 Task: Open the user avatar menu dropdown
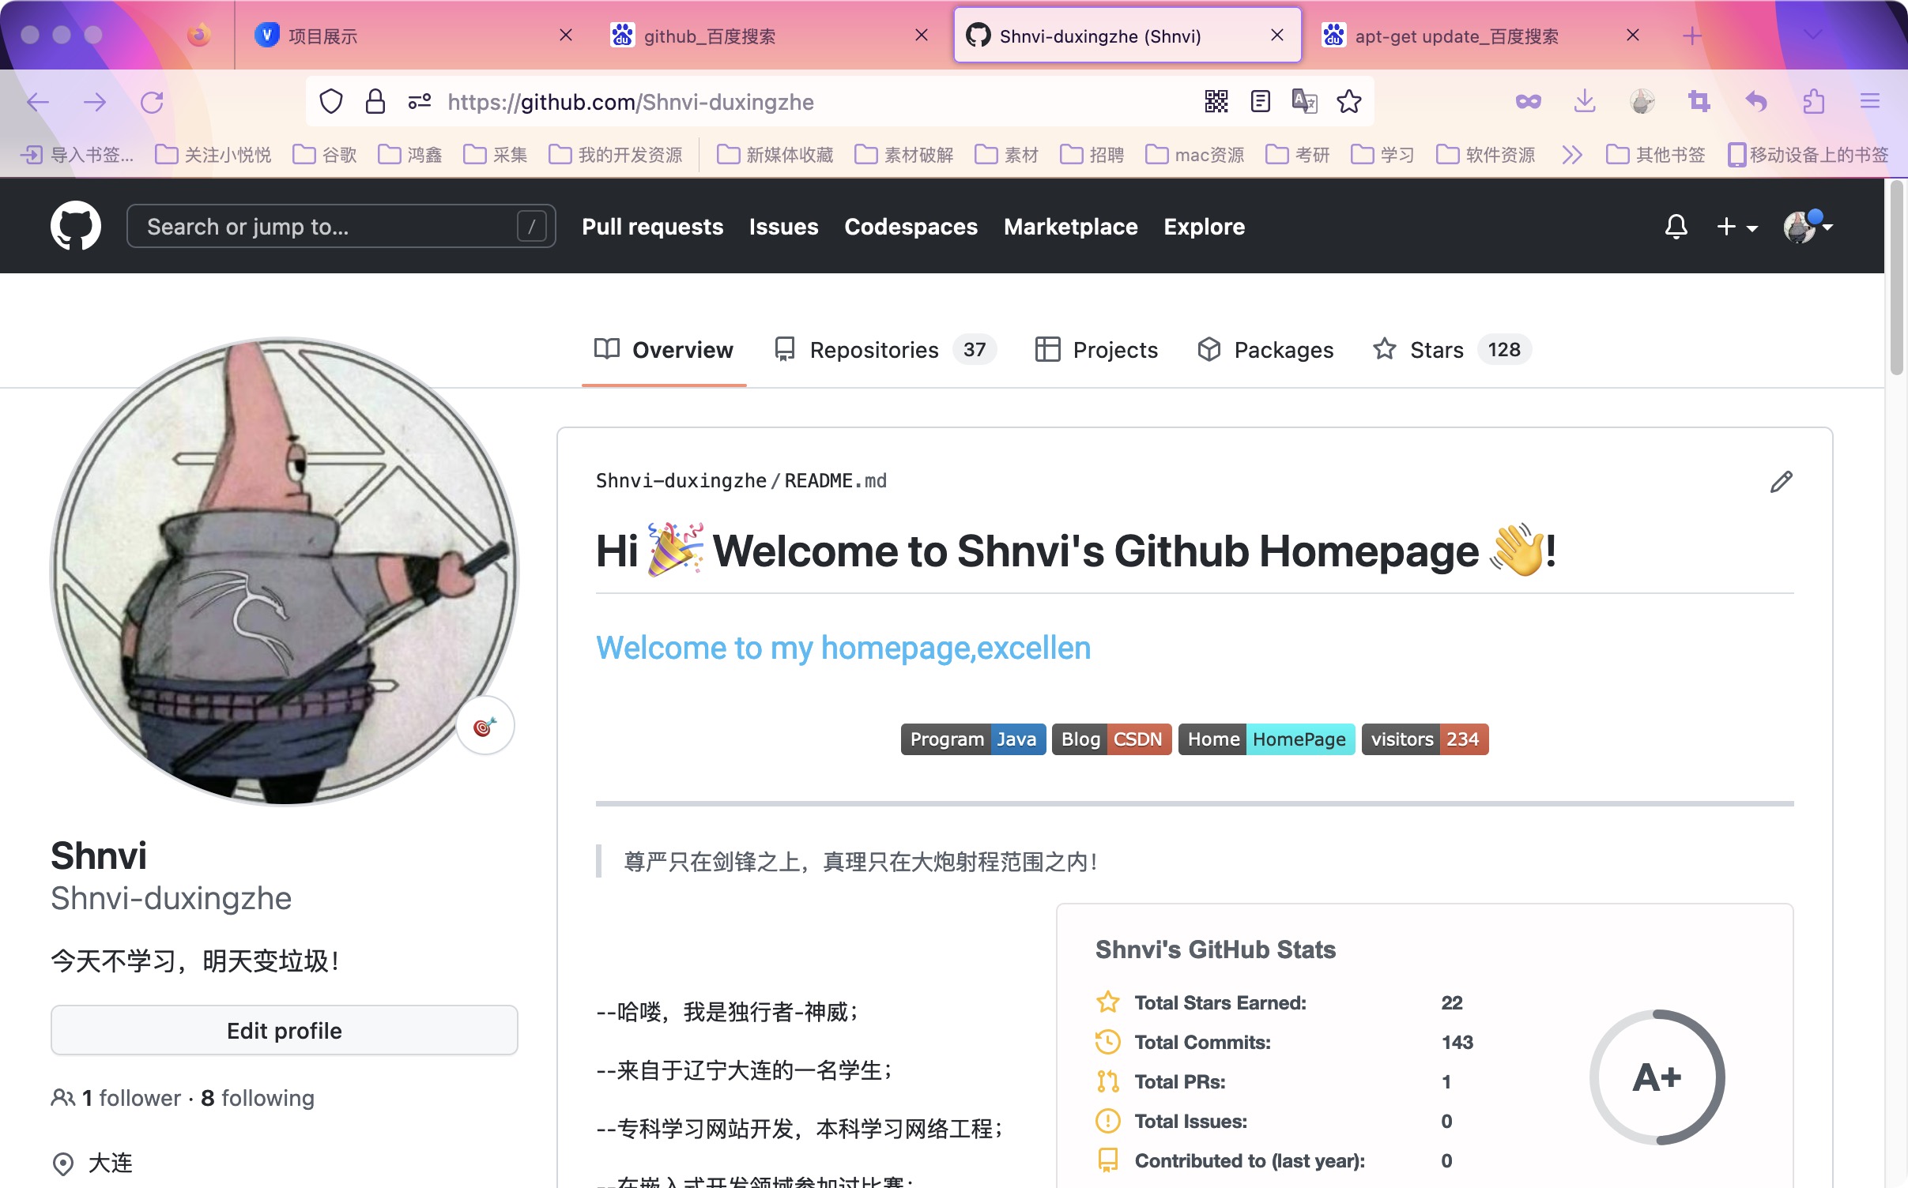pyautogui.click(x=1808, y=227)
